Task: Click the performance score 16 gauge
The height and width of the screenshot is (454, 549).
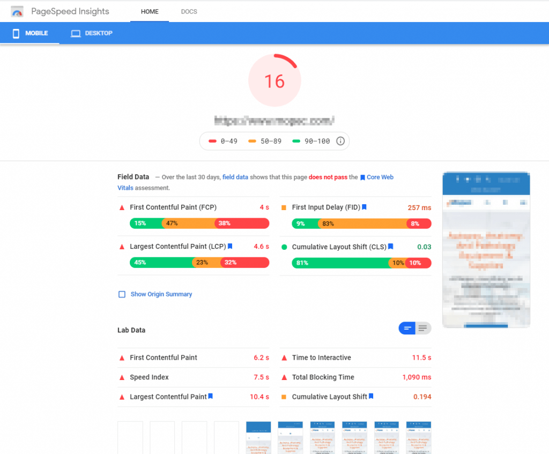Action: [274, 80]
